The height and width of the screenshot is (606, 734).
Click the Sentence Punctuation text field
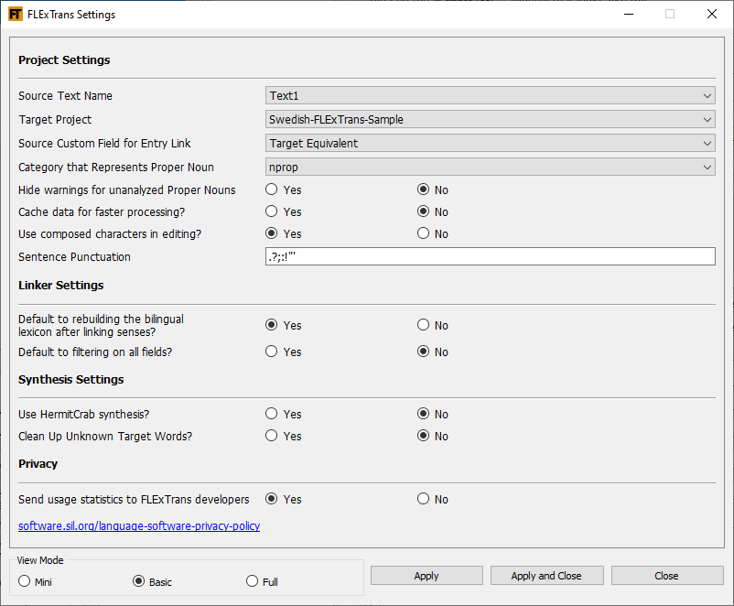coord(491,256)
